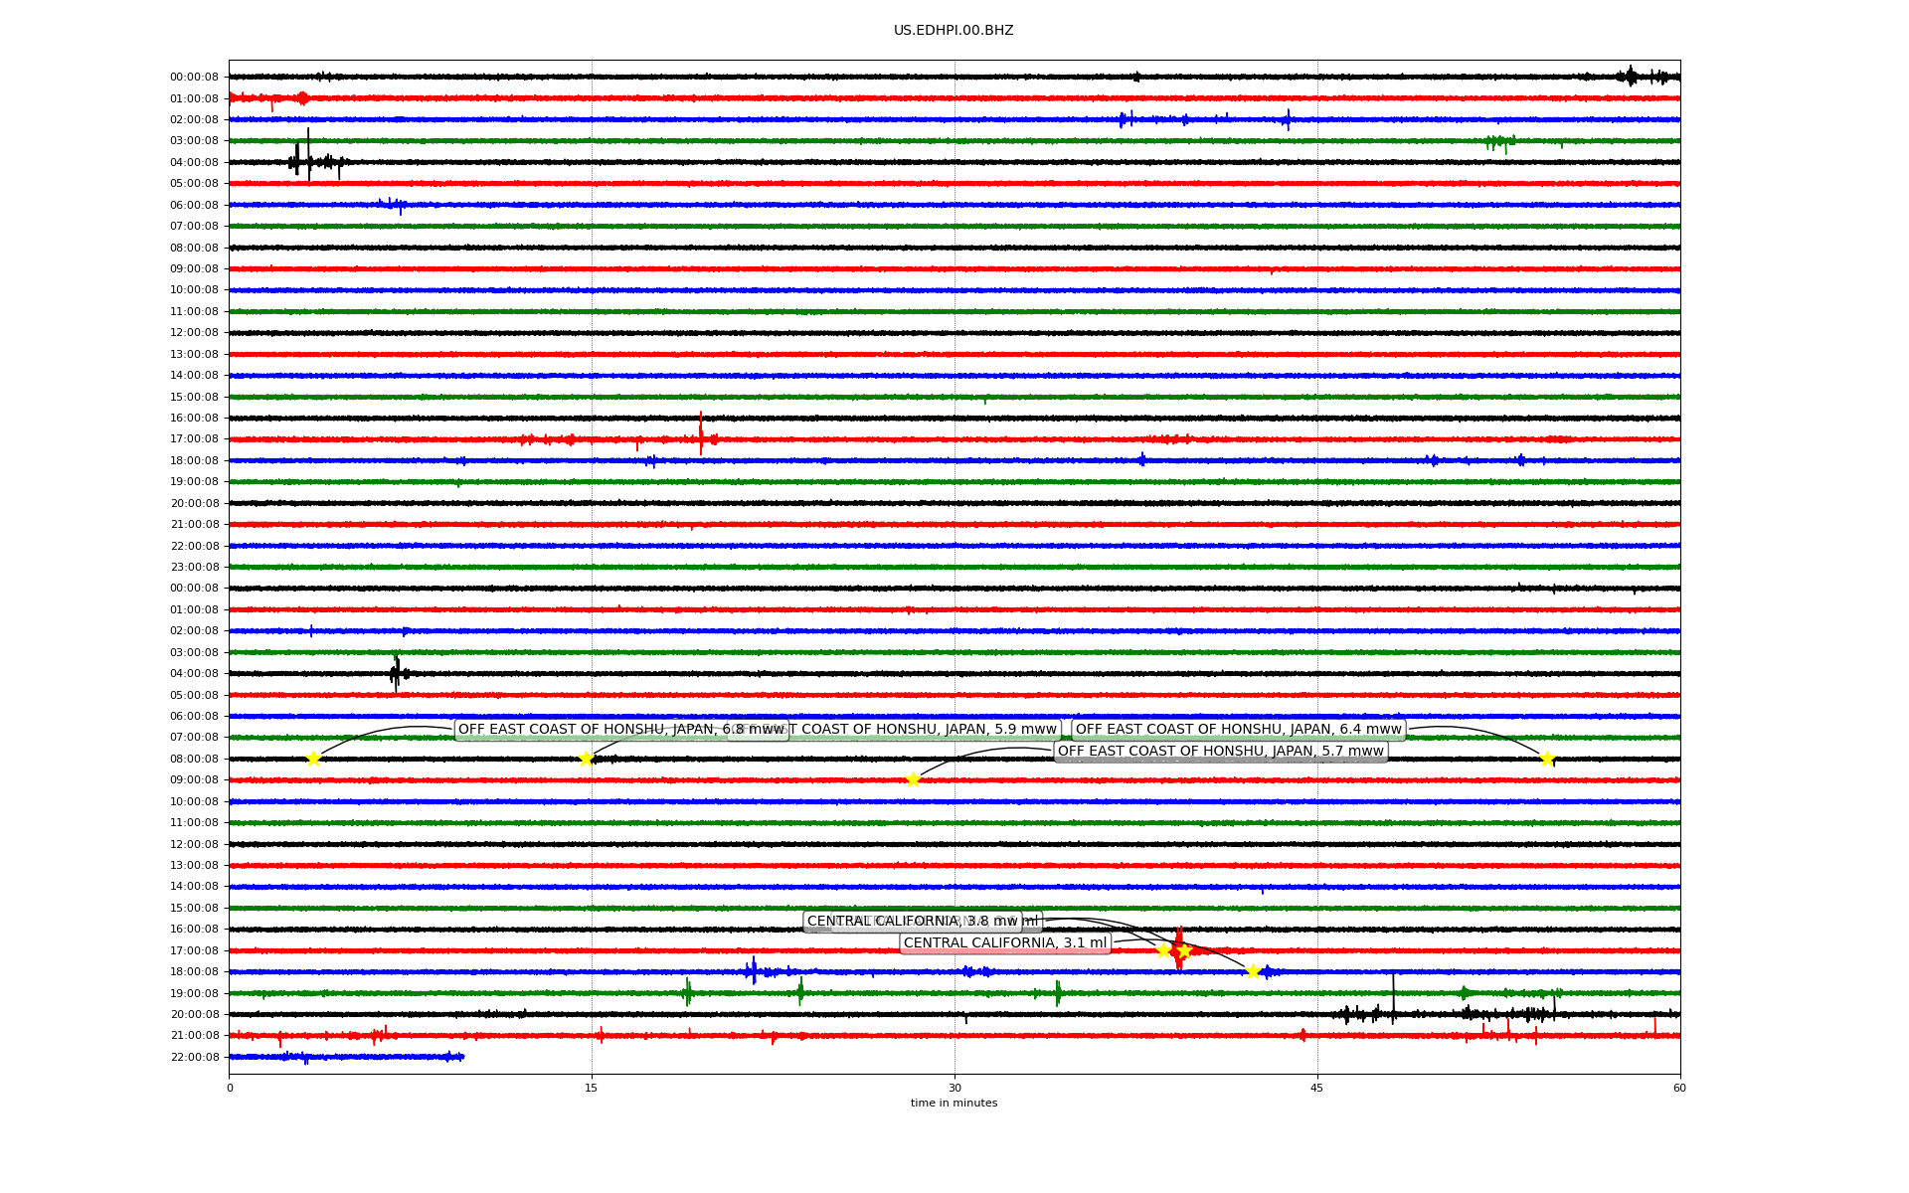Select the 'OFF EAST COAST OF HONSHU, JAPAN, 5.7 mww' label
This screenshot has width=1909, height=1193.
(x=1220, y=752)
